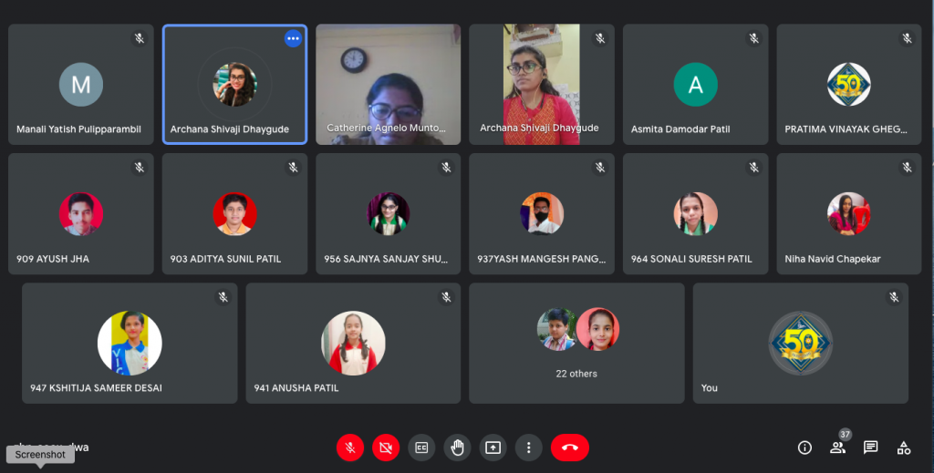The width and height of the screenshot is (934, 473).
Task: Open the meeting details info icon
Action: tap(804, 447)
